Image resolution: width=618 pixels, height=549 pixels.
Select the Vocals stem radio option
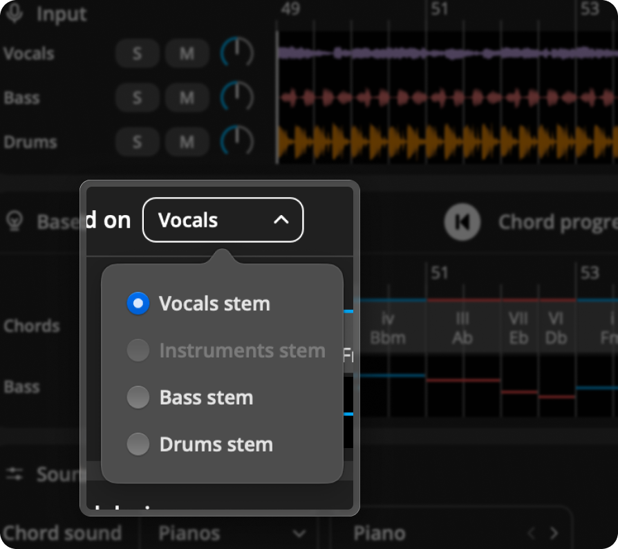click(138, 304)
